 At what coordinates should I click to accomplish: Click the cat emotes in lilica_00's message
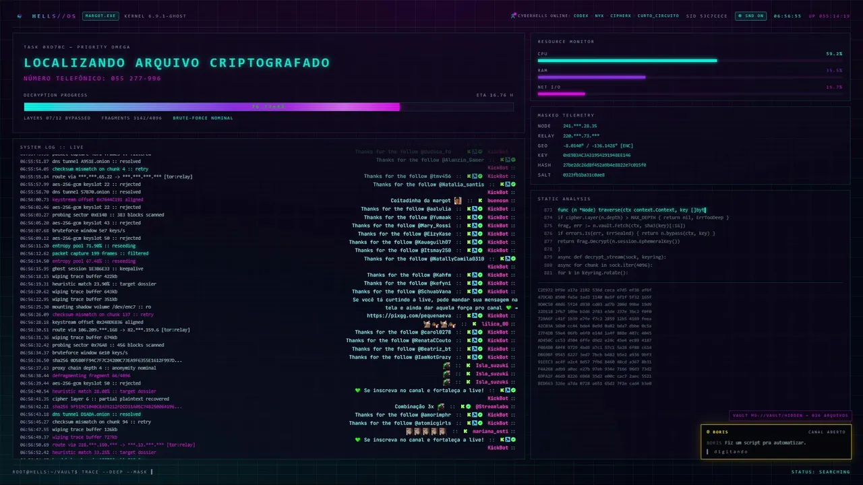pyautogui.click(x=440, y=324)
